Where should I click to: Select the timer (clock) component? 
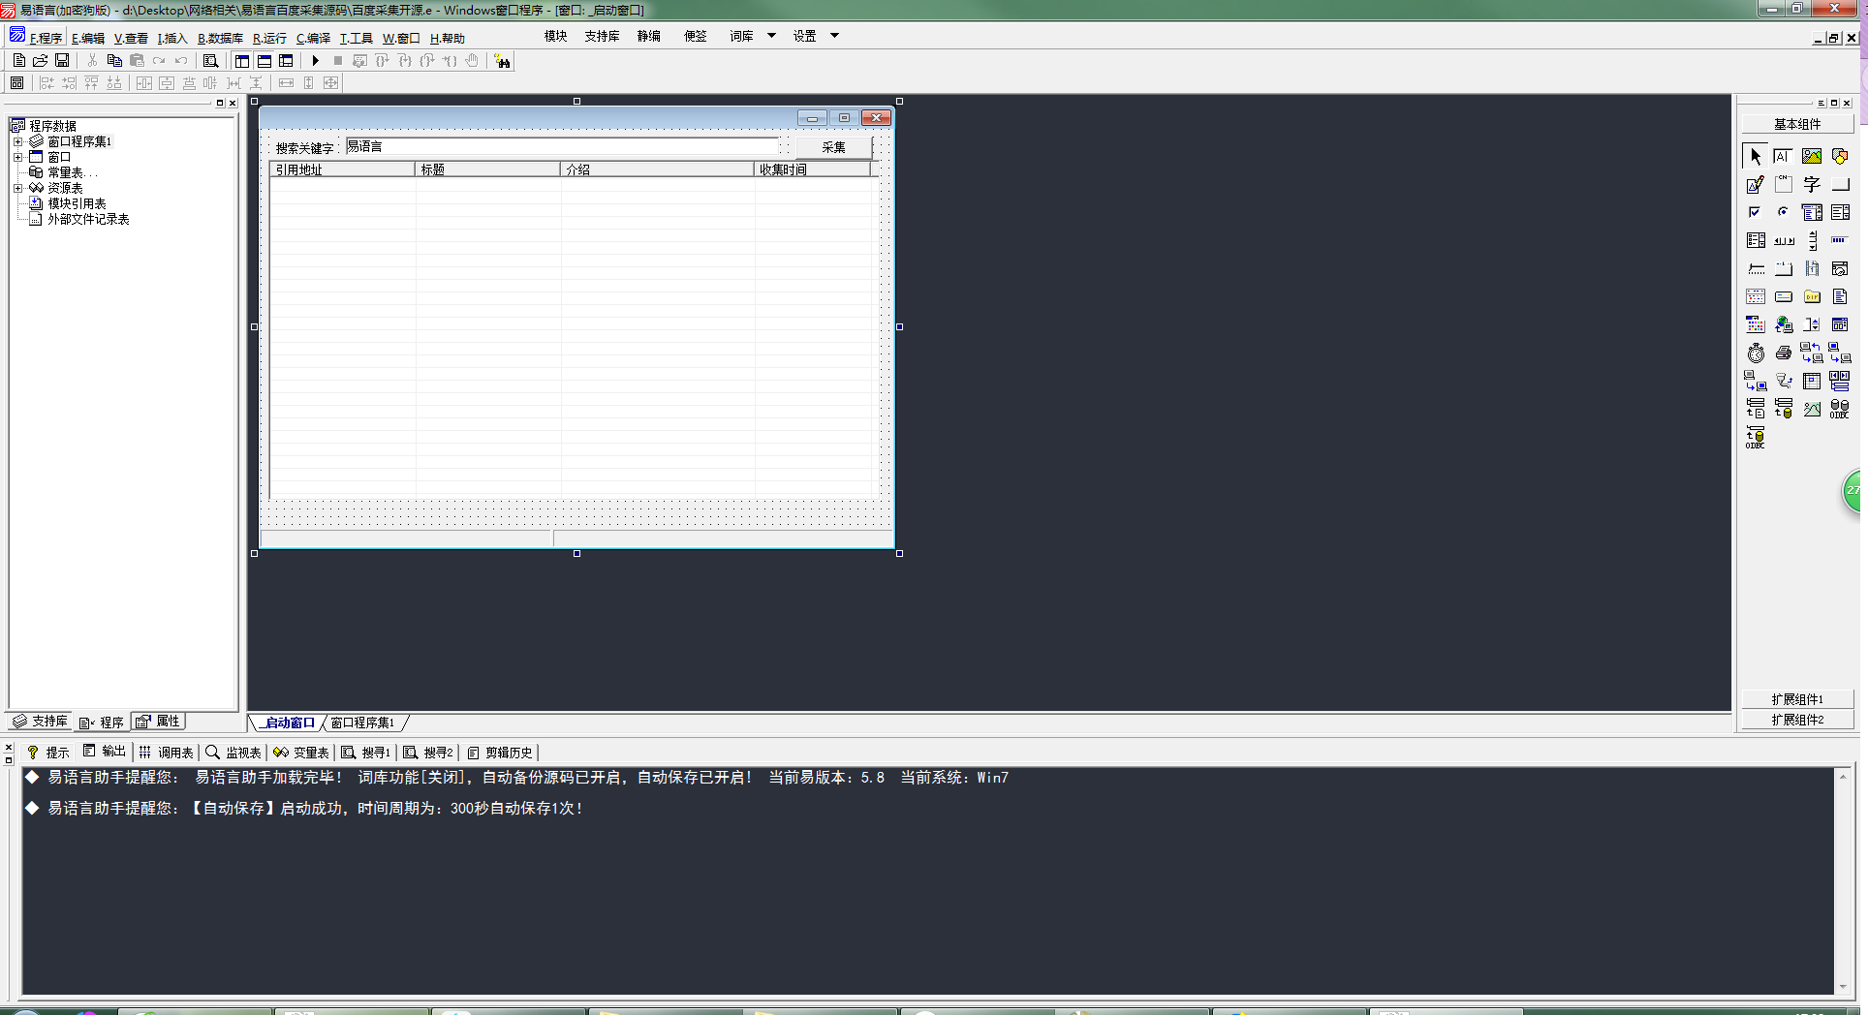click(1756, 354)
